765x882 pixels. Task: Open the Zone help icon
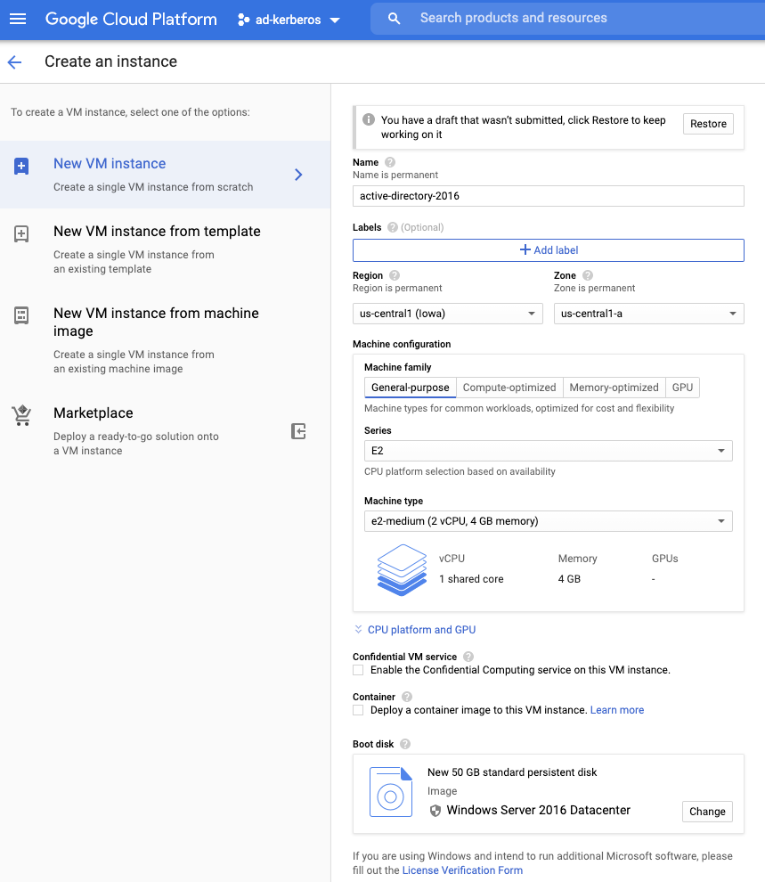tap(588, 275)
